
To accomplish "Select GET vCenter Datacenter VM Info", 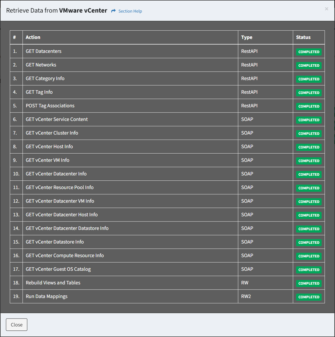I will tap(60, 201).
